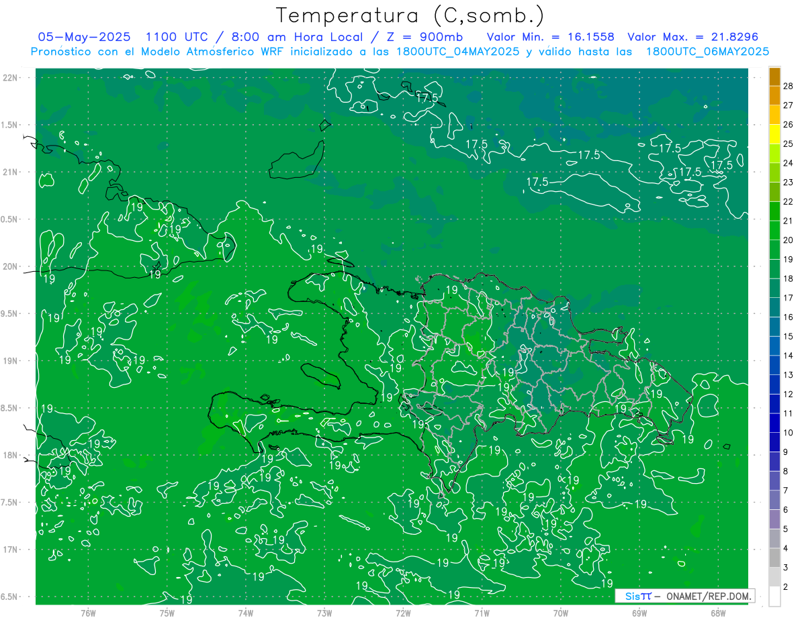This screenshot has height=622, width=806.
Task: Click the "74W" longitude label
Action: (x=246, y=613)
